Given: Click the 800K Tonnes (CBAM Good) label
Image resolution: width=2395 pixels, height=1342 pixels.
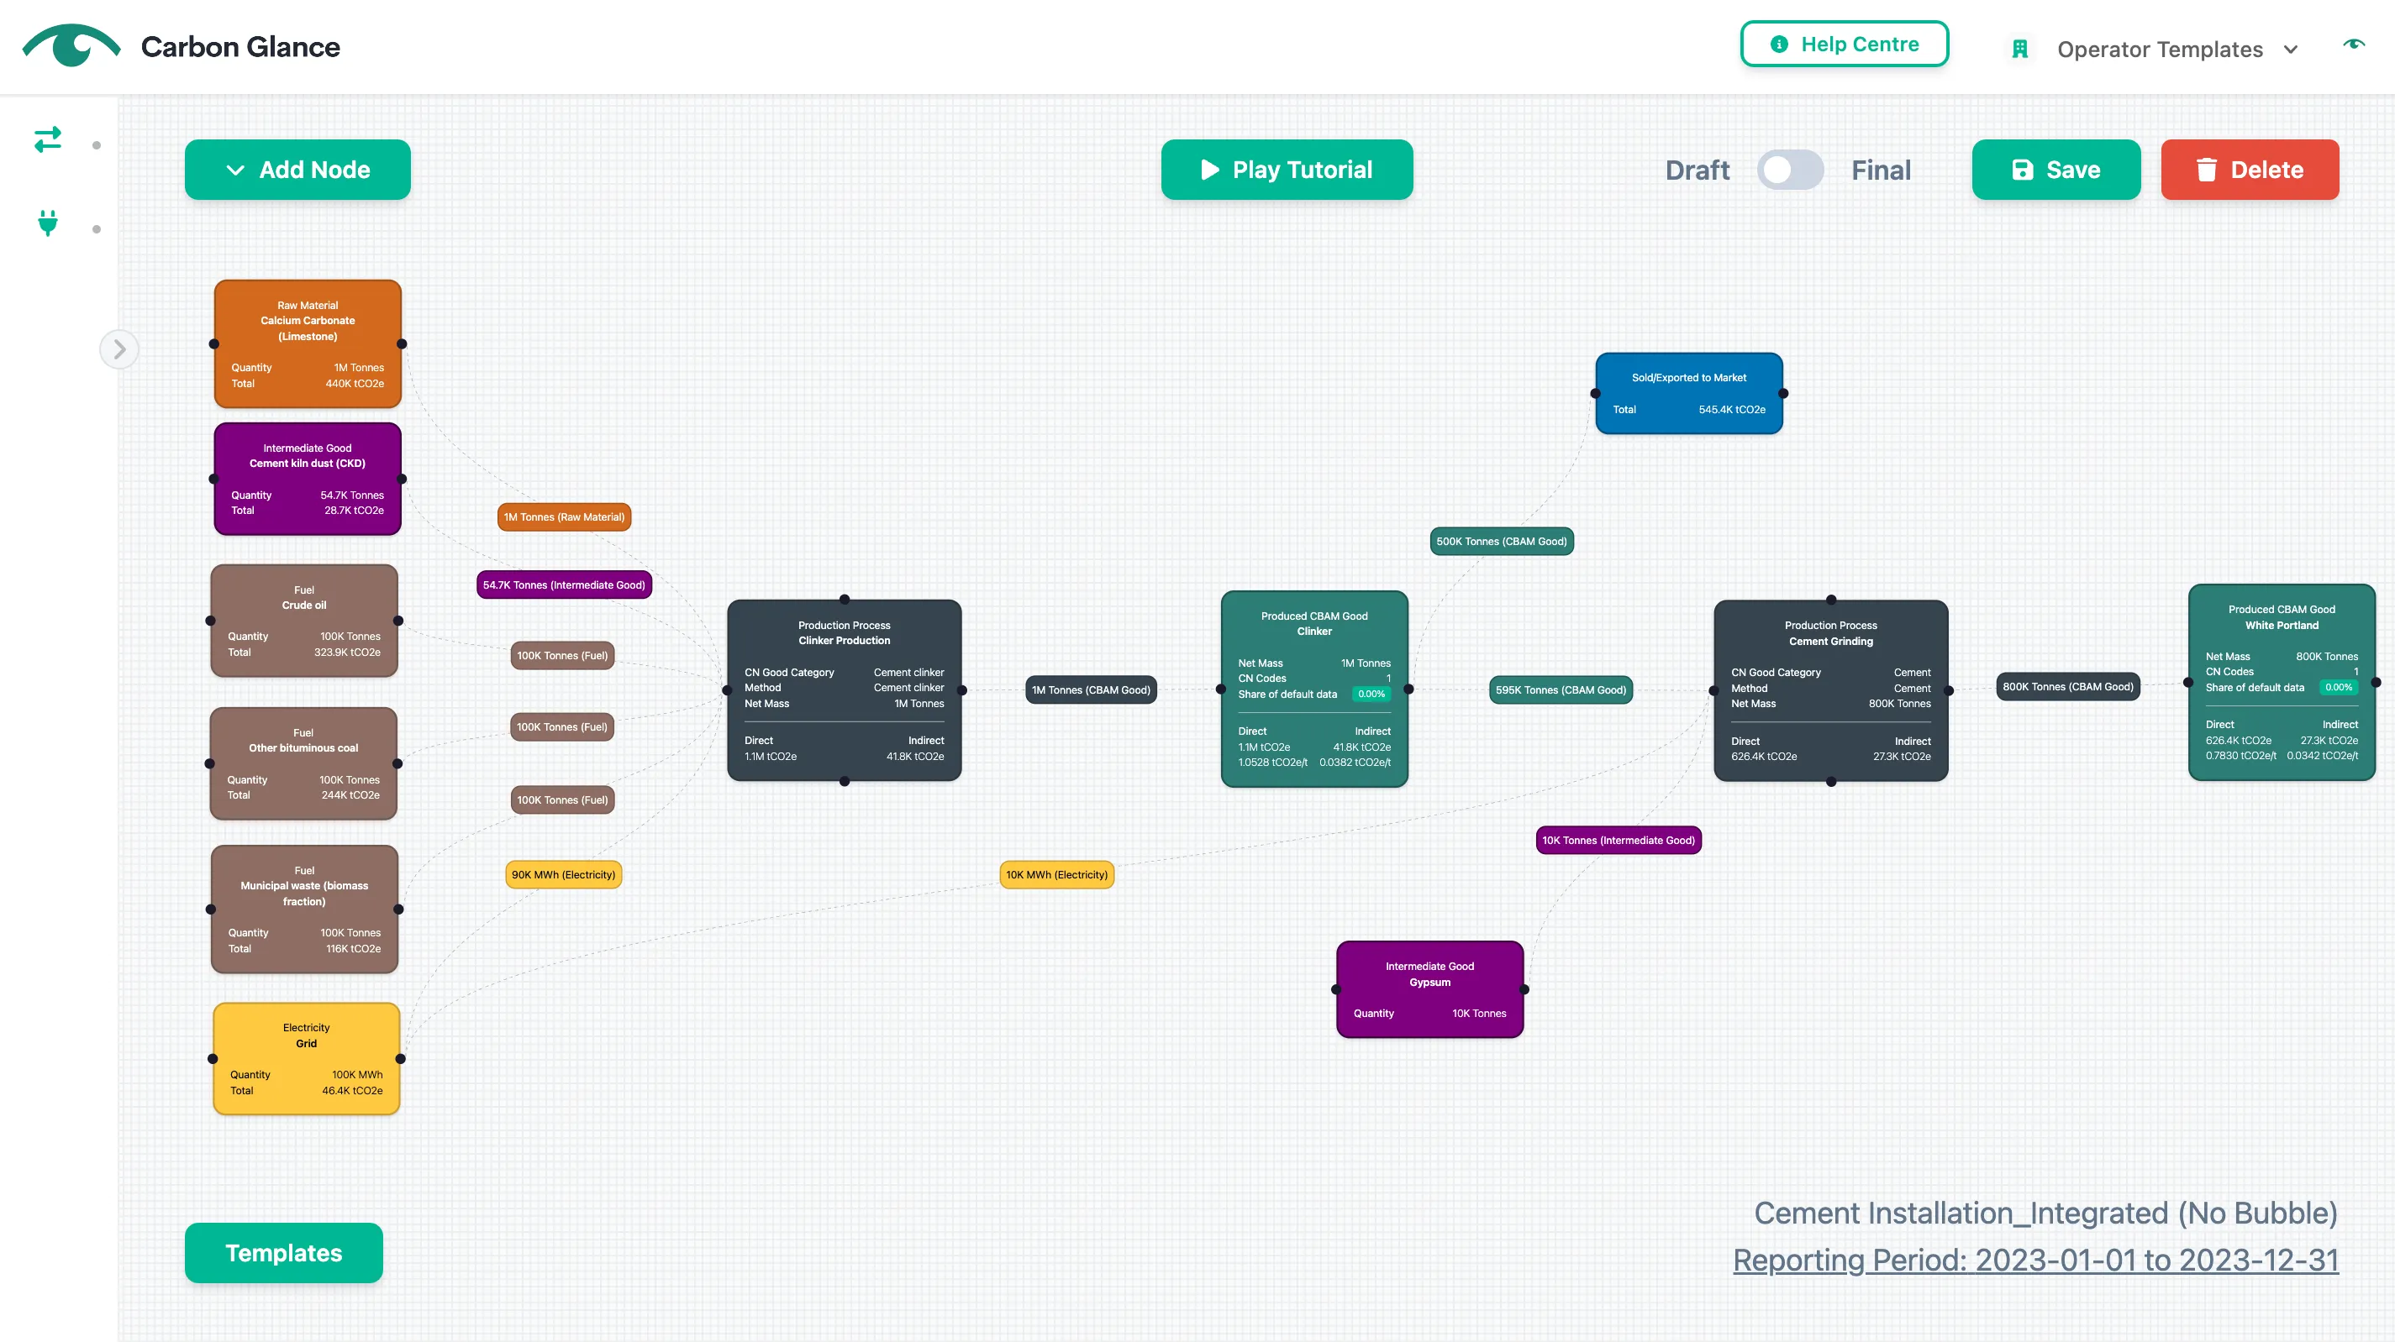Looking at the screenshot, I should tap(2068, 687).
